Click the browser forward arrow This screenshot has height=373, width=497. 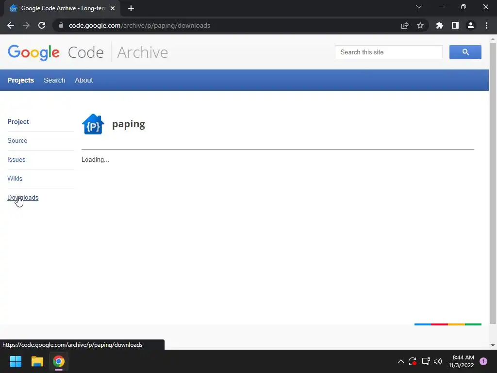(x=26, y=25)
